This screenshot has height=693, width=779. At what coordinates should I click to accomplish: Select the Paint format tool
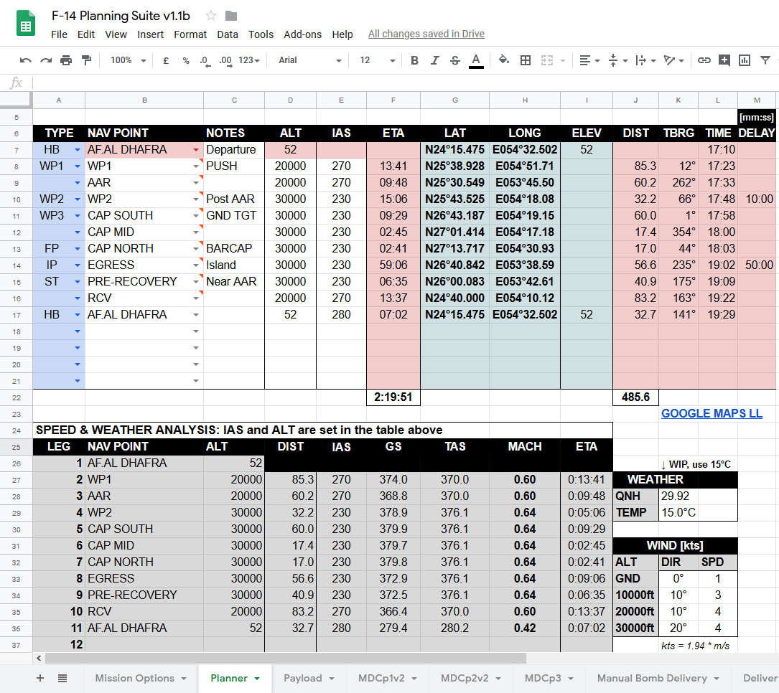86,60
